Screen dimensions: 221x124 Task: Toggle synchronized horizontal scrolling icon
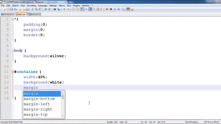tap(77, 9)
